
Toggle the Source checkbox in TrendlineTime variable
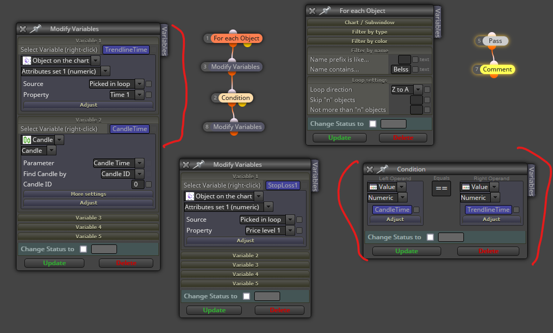pyautogui.click(x=149, y=84)
